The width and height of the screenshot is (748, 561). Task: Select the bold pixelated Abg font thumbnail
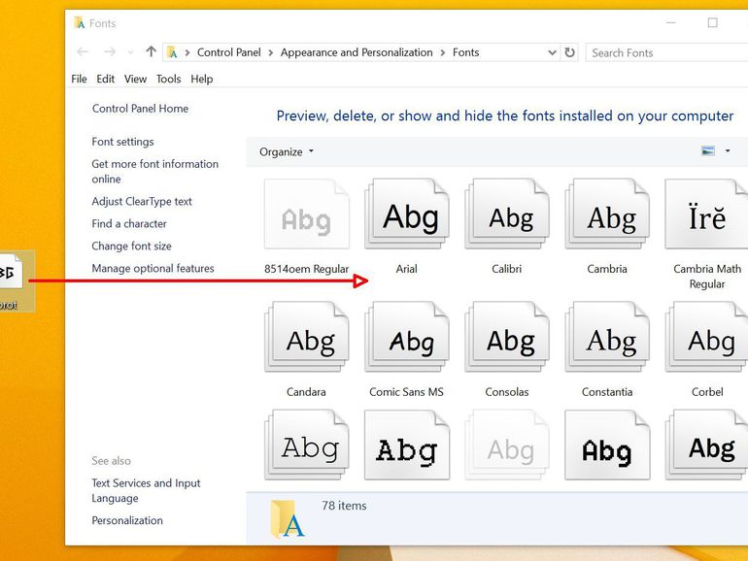click(x=607, y=445)
